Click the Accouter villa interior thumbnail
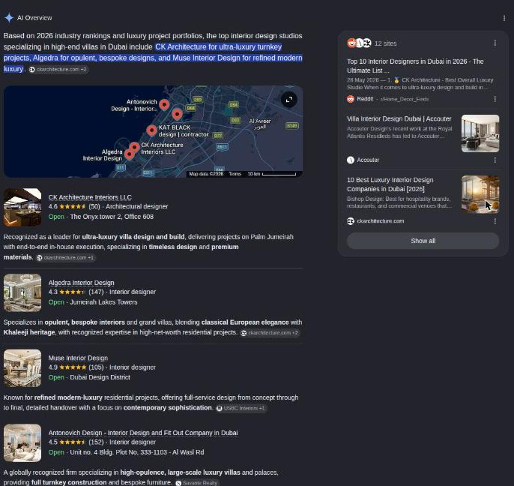The height and width of the screenshot is (486, 514). 480,133
